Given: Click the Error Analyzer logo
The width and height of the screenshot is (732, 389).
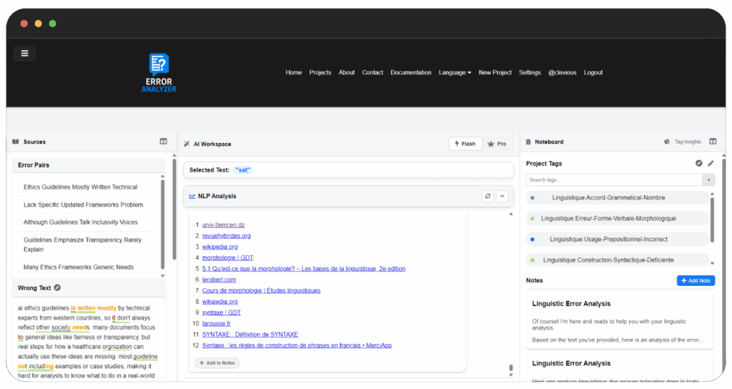Looking at the screenshot, I should [x=159, y=73].
